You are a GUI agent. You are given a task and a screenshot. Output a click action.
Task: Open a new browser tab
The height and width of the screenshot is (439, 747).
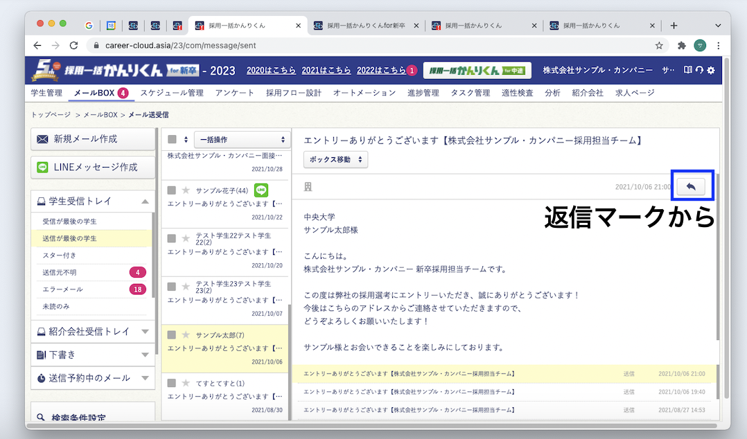pos(674,25)
